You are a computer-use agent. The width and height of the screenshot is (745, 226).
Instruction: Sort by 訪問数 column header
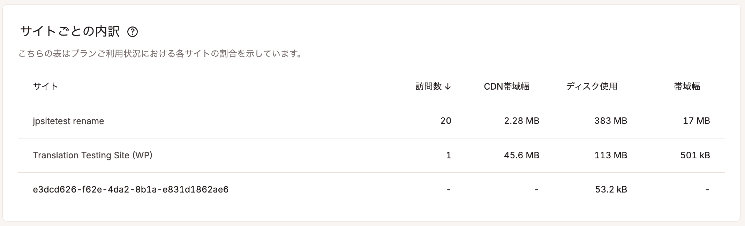coord(434,86)
